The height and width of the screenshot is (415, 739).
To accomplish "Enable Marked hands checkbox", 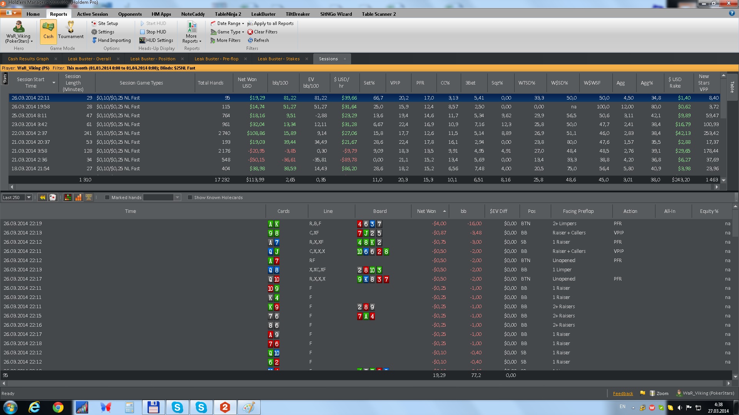I will (x=107, y=198).
